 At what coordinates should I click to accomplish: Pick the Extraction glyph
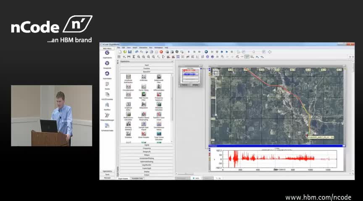(x=128, y=95)
